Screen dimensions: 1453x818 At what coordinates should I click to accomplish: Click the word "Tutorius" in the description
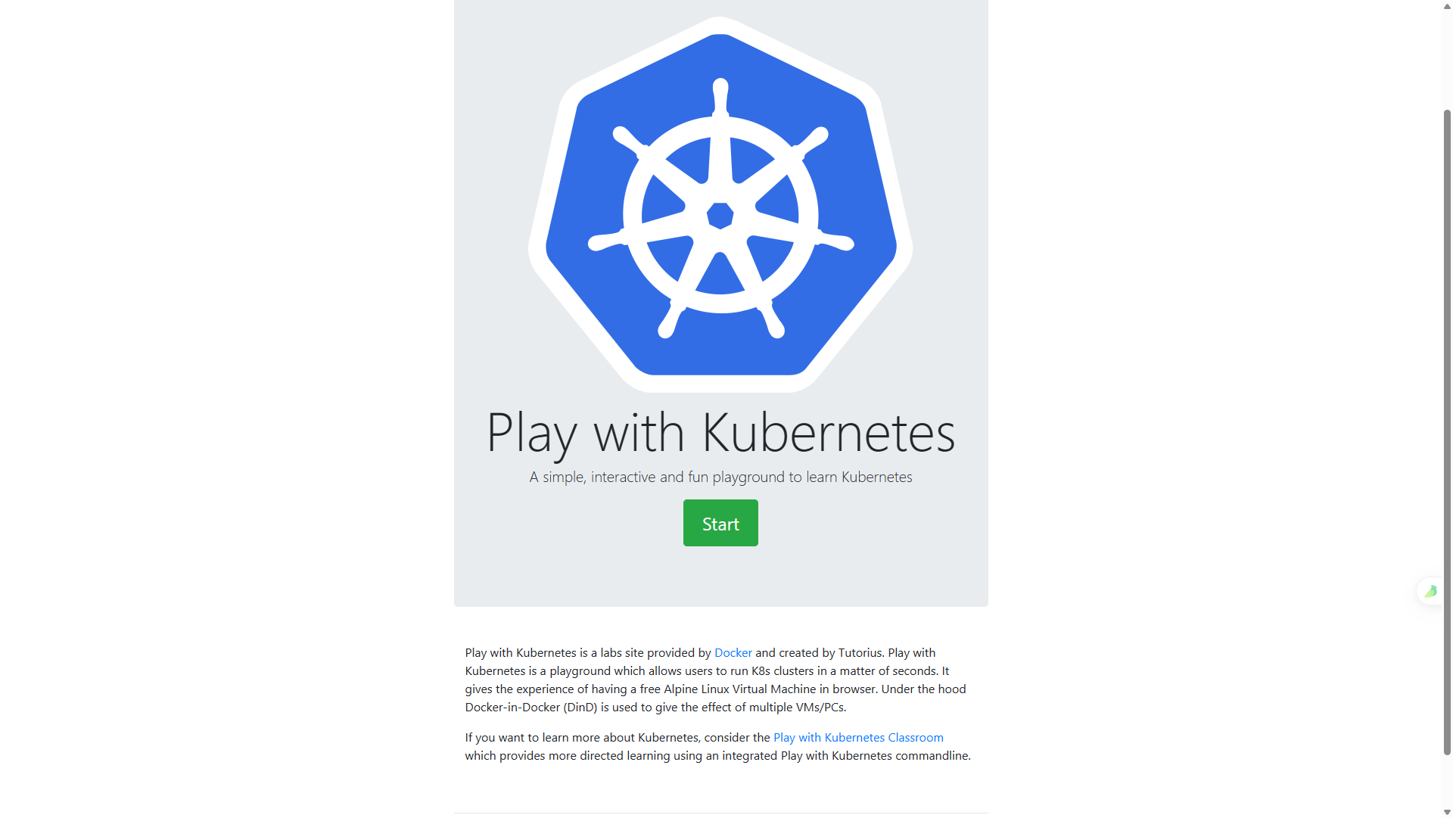coord(860,652)
